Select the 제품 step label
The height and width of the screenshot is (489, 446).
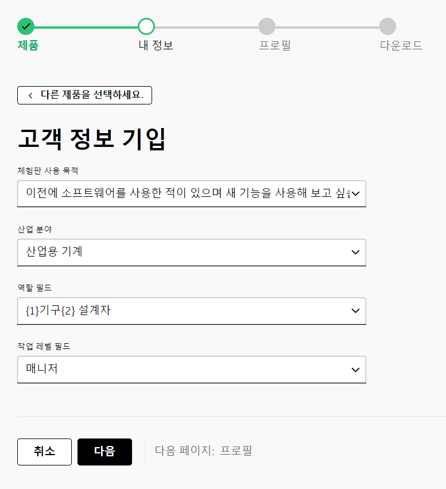(x=28, y=45)
